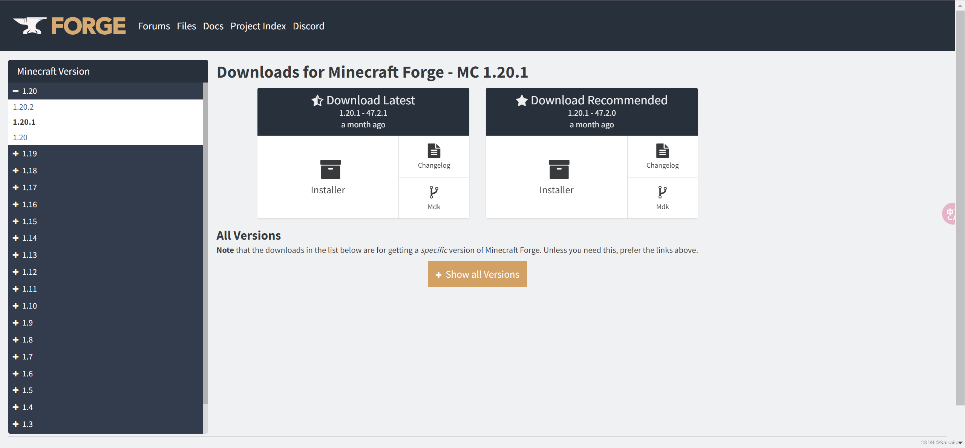Image resolution: width=965 pixels, height=448 pixels.
Task: Select the 1.20 sub-version link
Action: 20,138
